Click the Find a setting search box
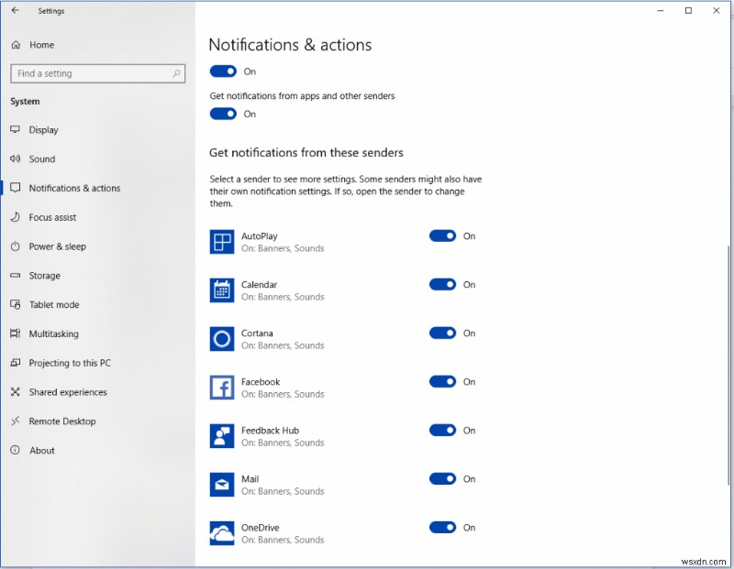Viewport: 734px width, 569px height. pos(97,73)
